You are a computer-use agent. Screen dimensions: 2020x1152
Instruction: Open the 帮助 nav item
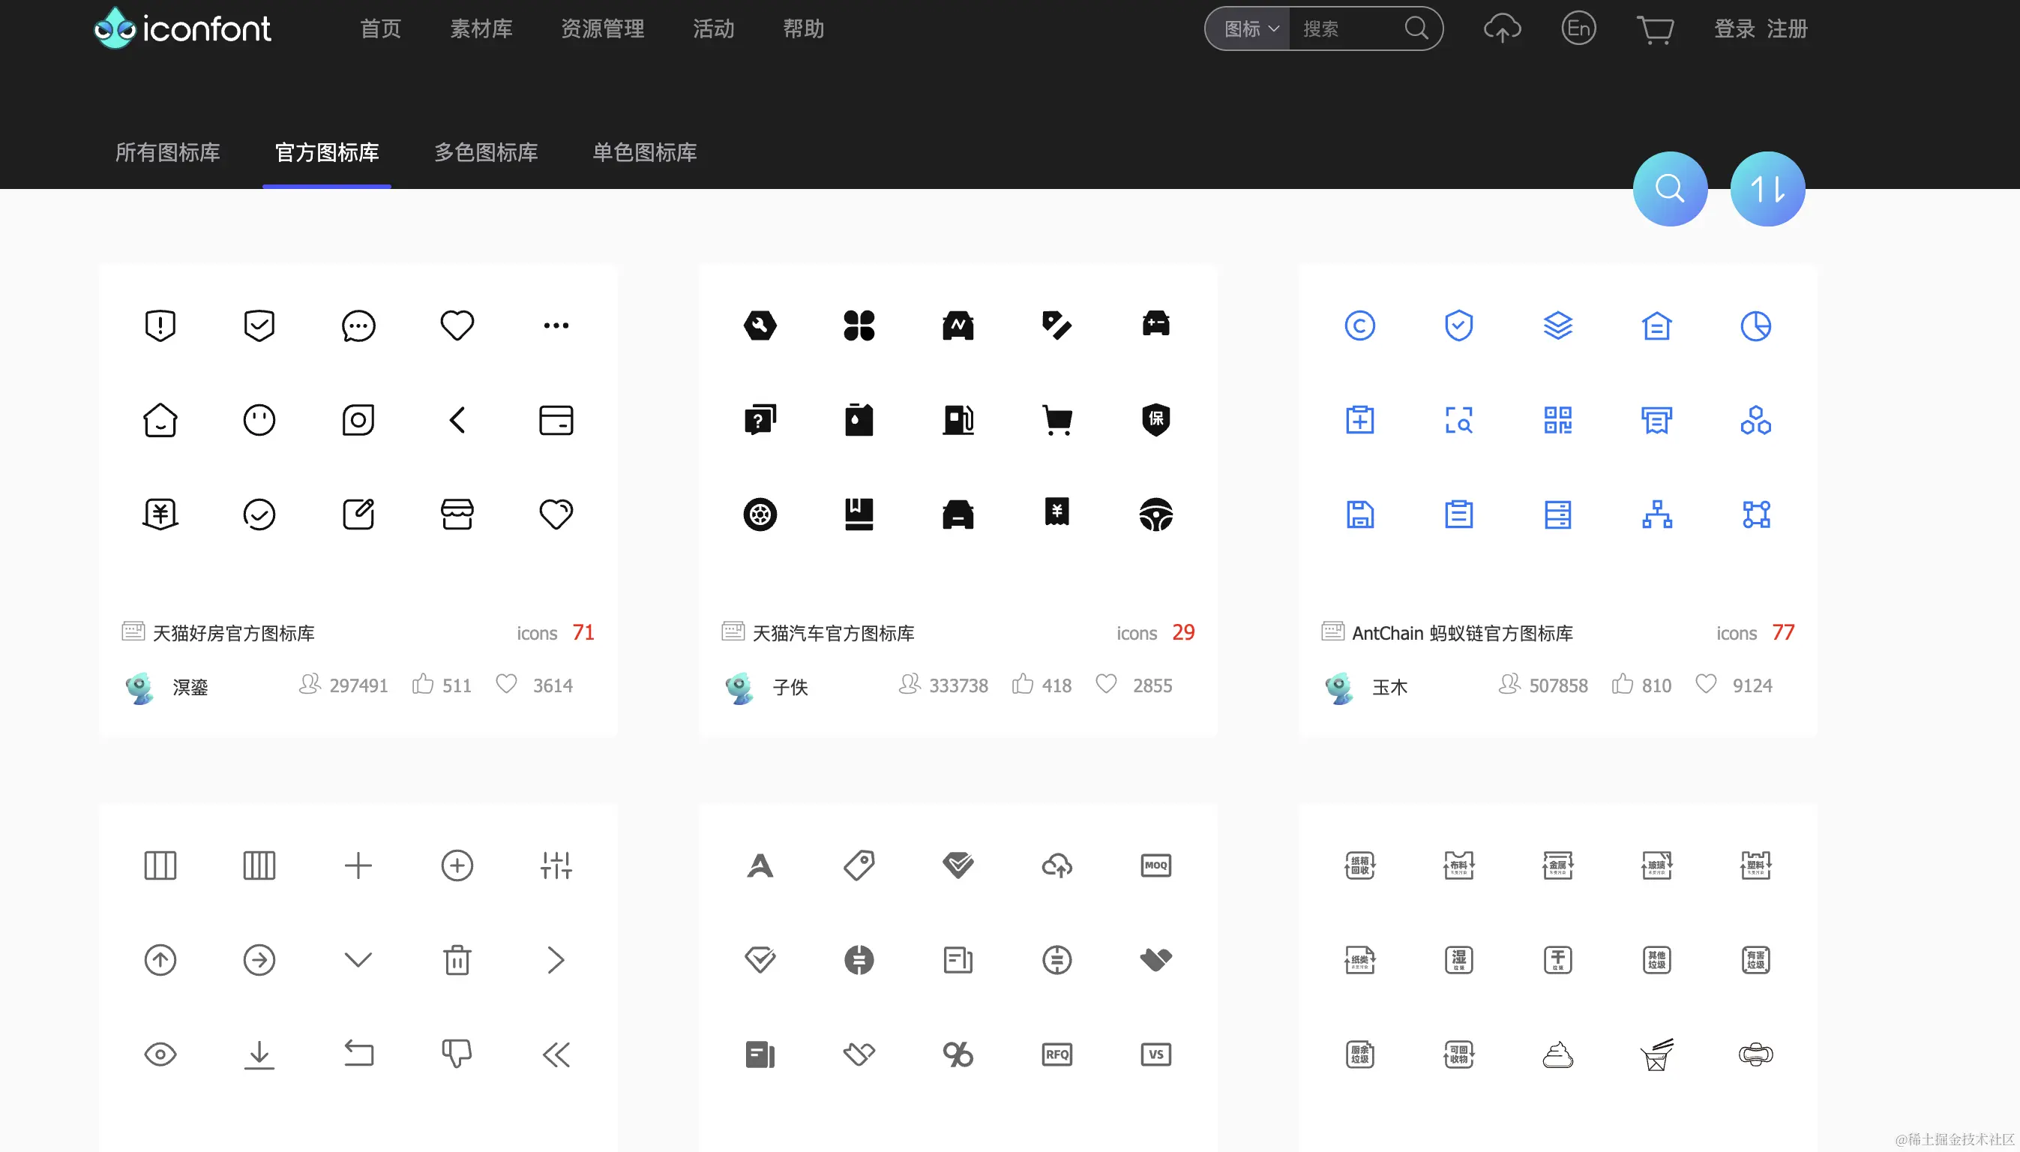pyautogui.click(x=804, y=29)
